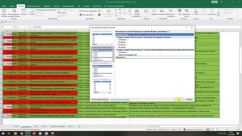Viewport: 242px width, 136px height.
Task: Expand the 10-18 лет row
Action: click(x=118, y=40)
